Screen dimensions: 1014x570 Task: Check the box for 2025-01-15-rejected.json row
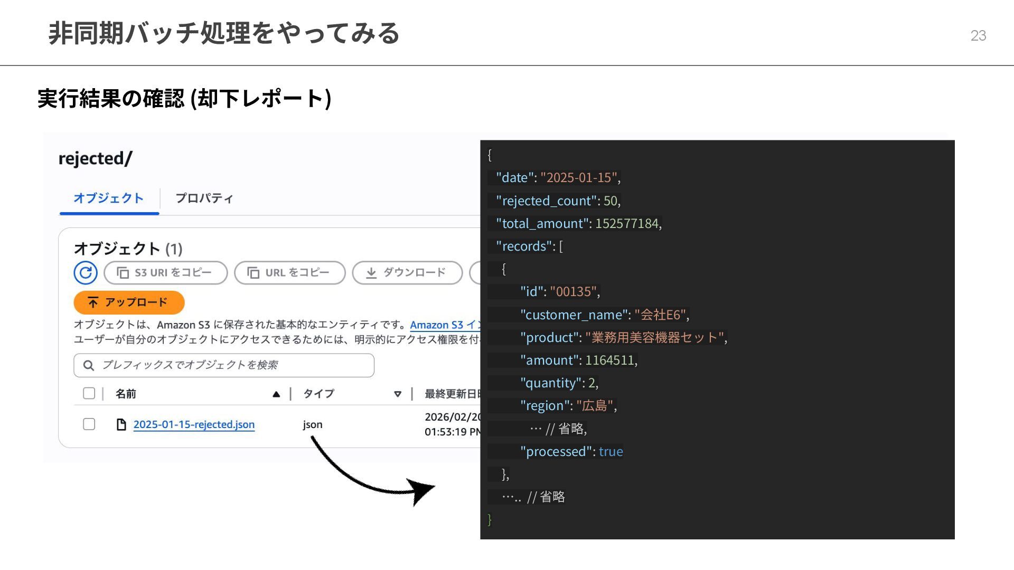point(89,424)
